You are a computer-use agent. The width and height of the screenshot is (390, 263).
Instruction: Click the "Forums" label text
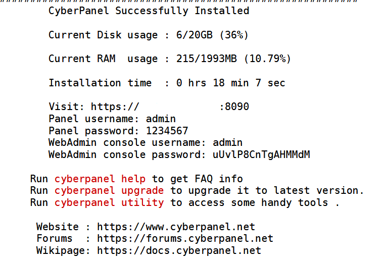click(x=55, y=238)
